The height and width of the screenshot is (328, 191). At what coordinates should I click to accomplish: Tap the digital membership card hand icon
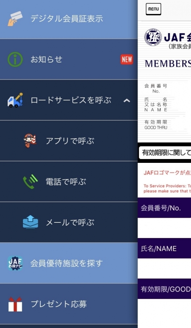point(15,19)
